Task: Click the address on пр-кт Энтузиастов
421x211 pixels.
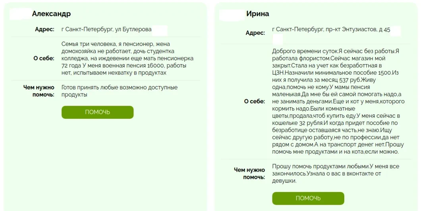Action: click(x=331, y=30)
